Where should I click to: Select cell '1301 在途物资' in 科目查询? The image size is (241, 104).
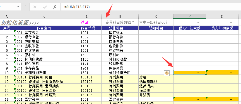tap(44, 50)
